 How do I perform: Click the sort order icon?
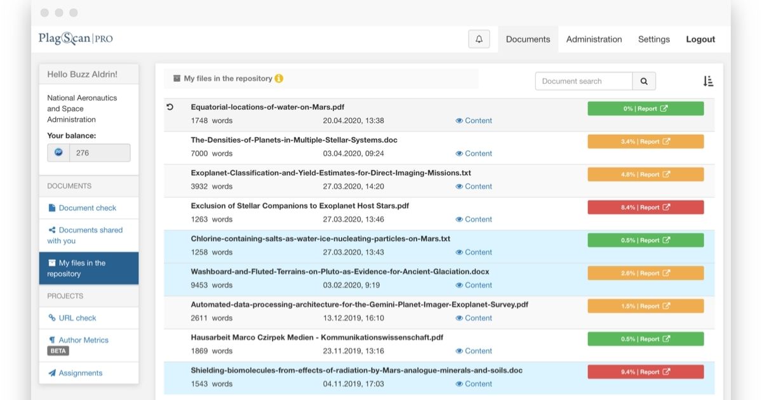[708, 81]
